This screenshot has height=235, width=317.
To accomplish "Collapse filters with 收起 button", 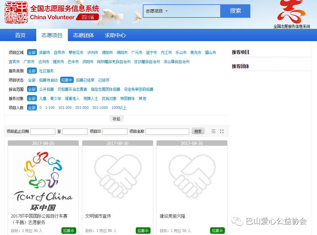I will (117, 119).
